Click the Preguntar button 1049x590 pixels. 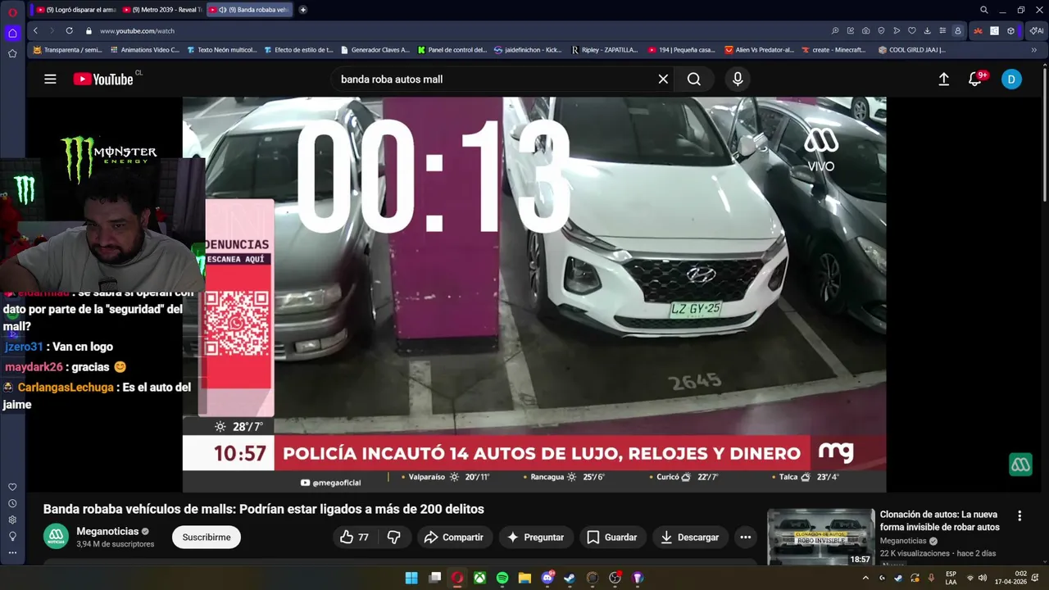tap(535, 537)
